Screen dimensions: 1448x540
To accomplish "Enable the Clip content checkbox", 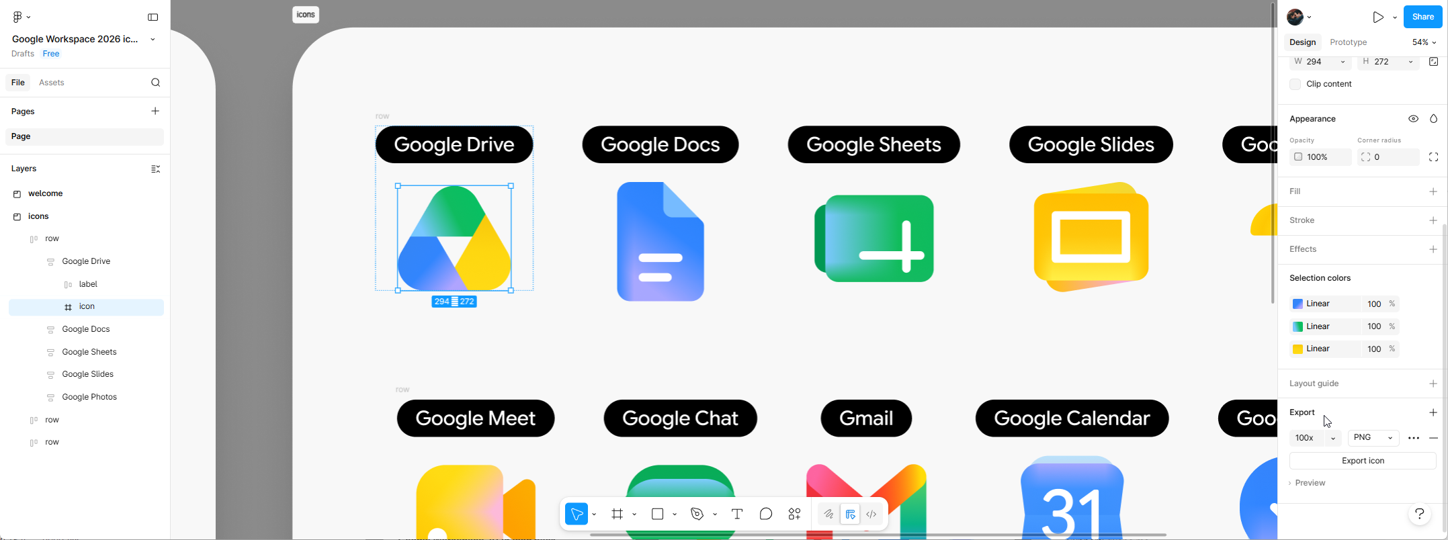I will pos(1295,85).
